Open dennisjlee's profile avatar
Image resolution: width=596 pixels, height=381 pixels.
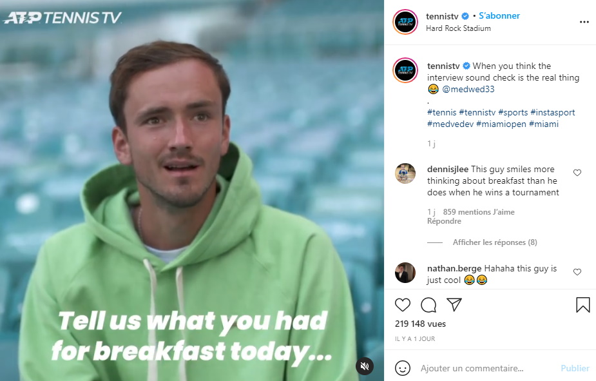(405, 173)
